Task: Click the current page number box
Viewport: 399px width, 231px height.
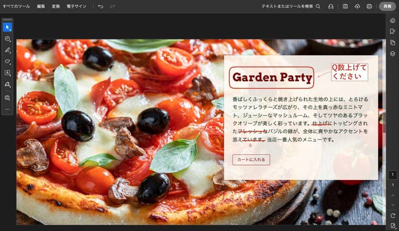Action: click(x=393, y=175)
